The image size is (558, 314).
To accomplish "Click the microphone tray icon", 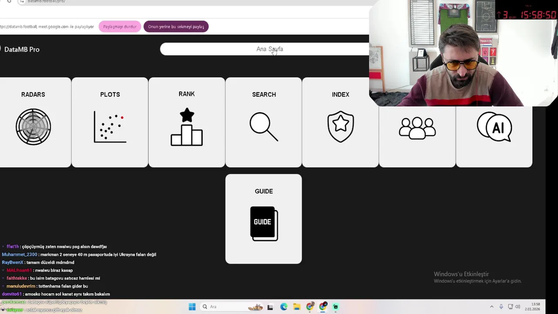I will [x=501, y=307].
